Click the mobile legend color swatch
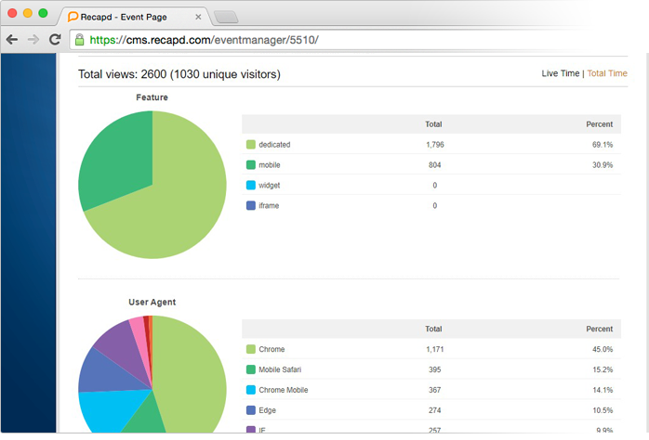Screen dimensions: 649x440 [251, 165]
